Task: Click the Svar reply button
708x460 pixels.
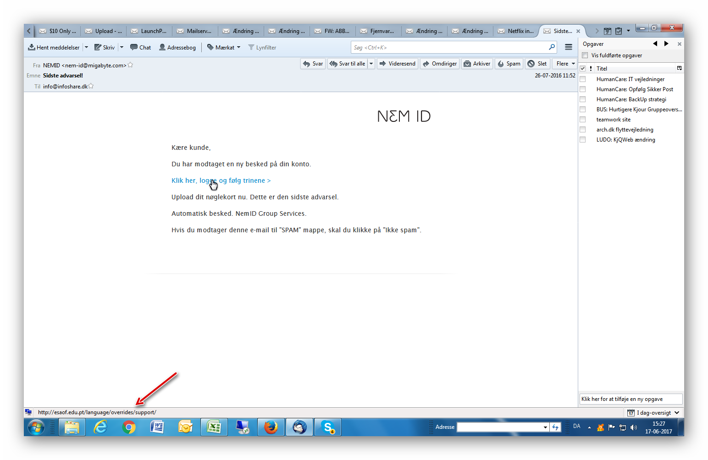Action: point(313,64)
